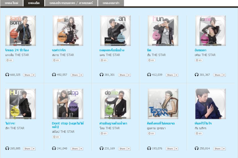Click the headphone icon next to 412,039
Viewport: 238px width, 158px height.
pos(149,75)
